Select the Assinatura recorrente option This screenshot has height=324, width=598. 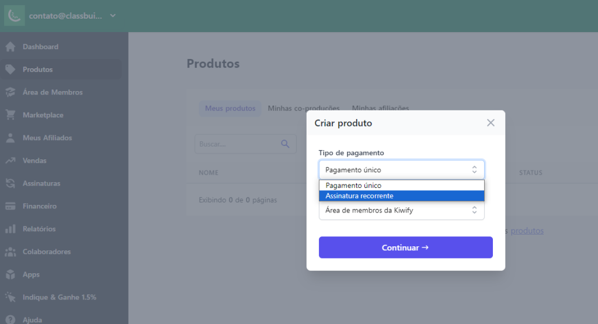click(402, 196)
